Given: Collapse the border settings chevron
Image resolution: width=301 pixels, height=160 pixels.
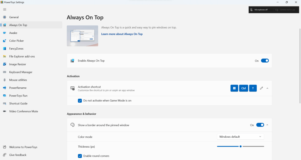Looking at the screenshot, I should [267, 125].
